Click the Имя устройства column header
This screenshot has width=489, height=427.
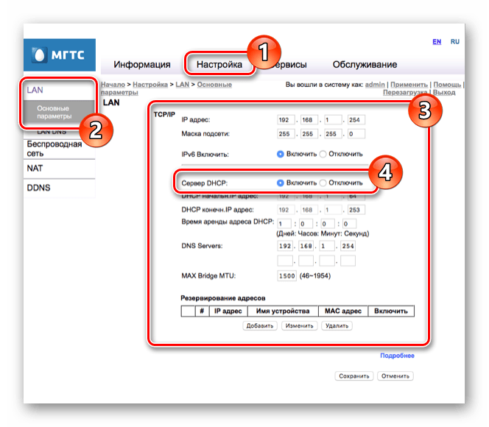pos(283,311)
